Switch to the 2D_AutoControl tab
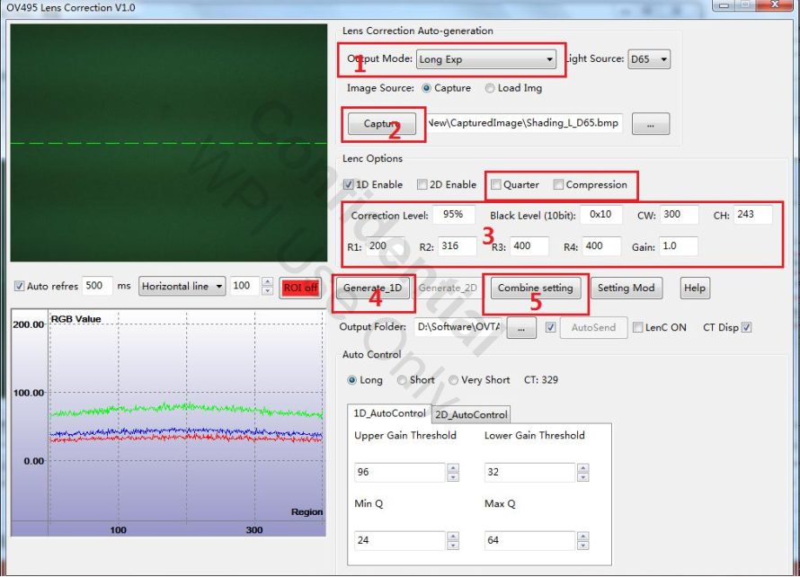The width and height of the screenshot is (800, 577). 471,414
